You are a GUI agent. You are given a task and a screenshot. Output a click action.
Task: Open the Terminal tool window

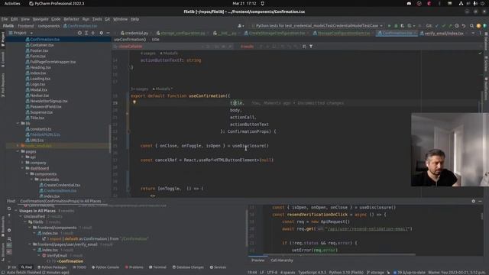[158, 267]
